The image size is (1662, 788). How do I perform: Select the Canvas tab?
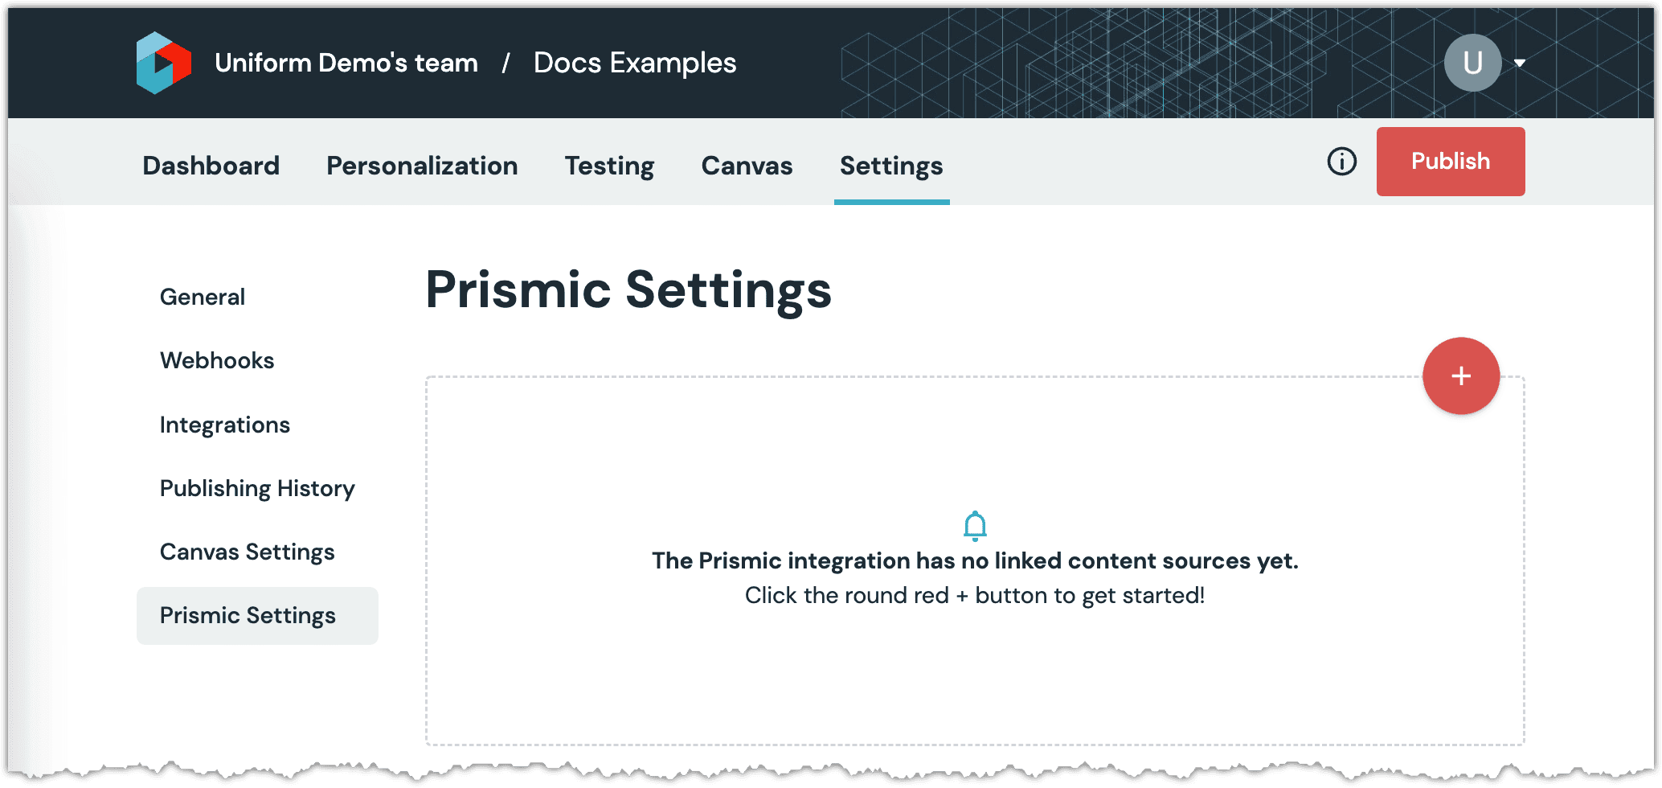click(x=747, y=166)
